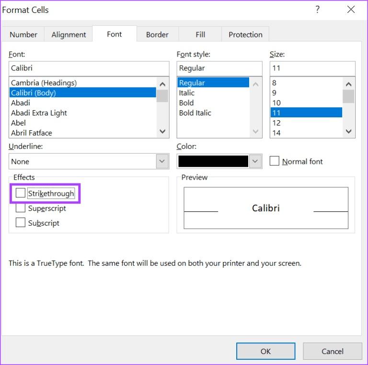The image size is (368, 365).
Task: Click the Font style input field
Action: pyautogui.click(x=219, y=68)
